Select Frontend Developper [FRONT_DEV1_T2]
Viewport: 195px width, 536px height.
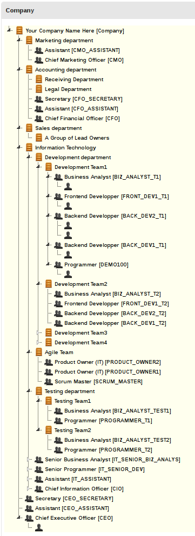[x=117, y=304]
